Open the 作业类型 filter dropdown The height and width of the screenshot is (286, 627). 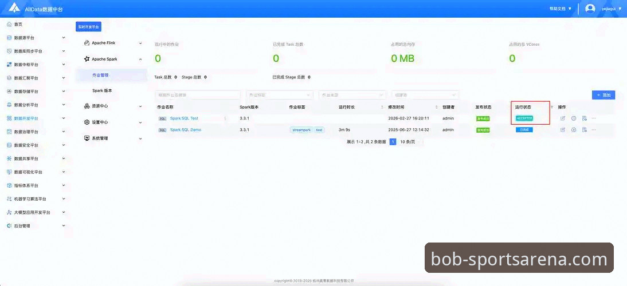point(352,95)
